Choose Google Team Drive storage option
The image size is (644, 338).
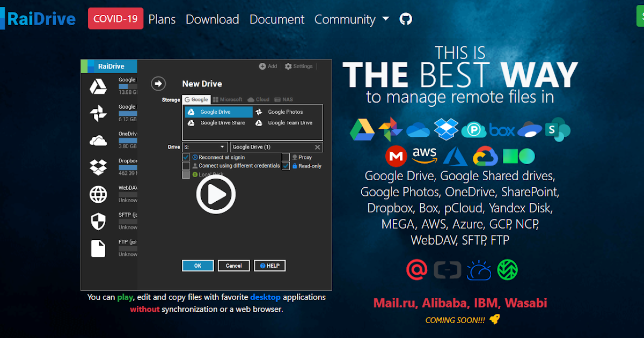(x=284, y=123)
